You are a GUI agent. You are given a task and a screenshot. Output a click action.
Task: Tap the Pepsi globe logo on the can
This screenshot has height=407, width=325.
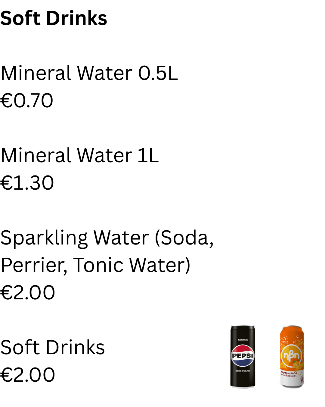(x=243, y=355)
